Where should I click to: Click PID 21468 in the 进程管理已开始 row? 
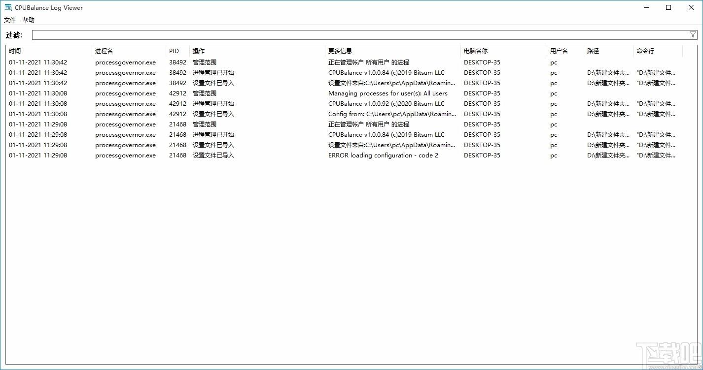[177, 135]
